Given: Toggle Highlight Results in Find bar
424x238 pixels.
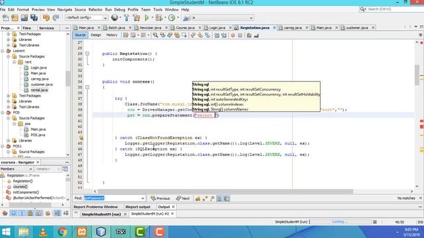Looking at the screenshot, I should 219,198.
